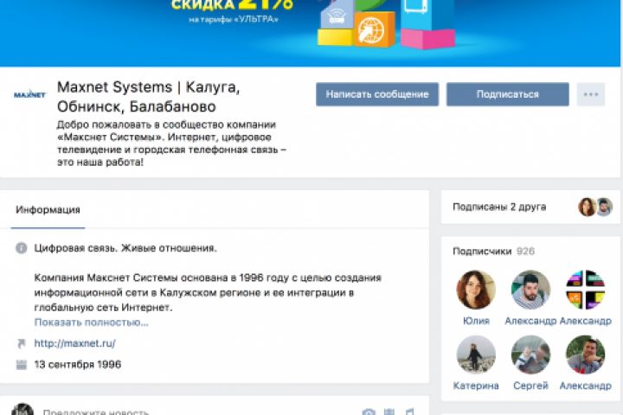Open subscriber Катерина's avatar
Image resolution: width=623 pixels, height=415 pixels.
[x=476, y=354]
